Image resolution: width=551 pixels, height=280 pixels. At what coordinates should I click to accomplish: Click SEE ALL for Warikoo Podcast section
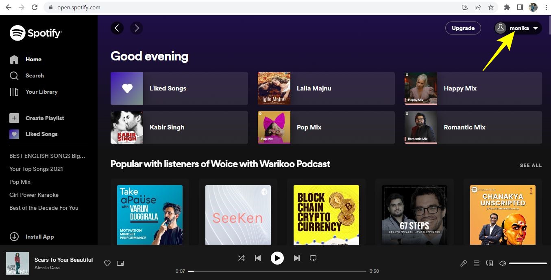(x=531, y=165)
